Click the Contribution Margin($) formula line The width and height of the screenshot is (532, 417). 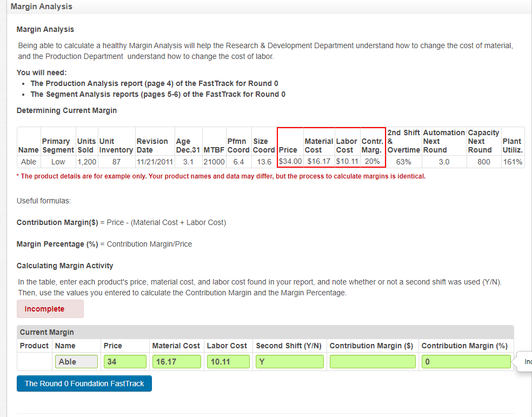[121, 222]
